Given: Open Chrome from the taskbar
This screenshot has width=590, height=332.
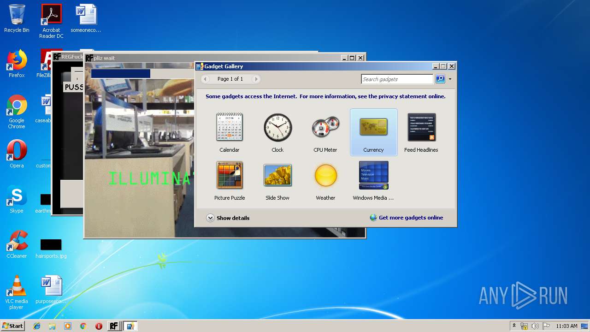Looking at the screenshot, I should [83, 326].
